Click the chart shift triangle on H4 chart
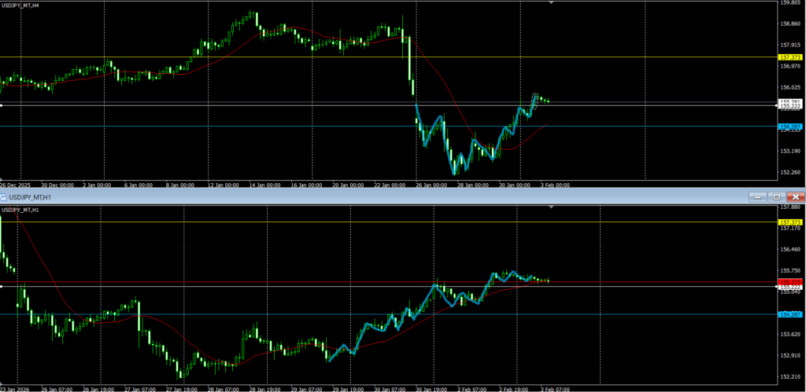Image resolution: width=806 pixels, height=392 pixels. tap(551, 3)
